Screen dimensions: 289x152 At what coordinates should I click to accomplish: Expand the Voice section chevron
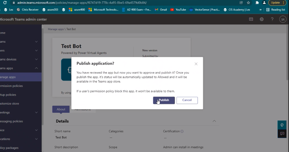click(36, 130)
